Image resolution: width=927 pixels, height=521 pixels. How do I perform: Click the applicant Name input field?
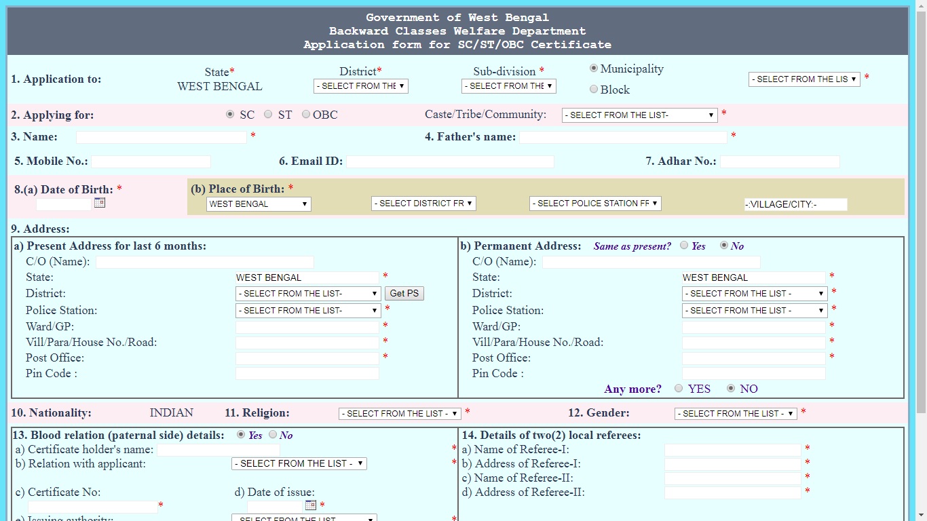(x=161, y=136)
